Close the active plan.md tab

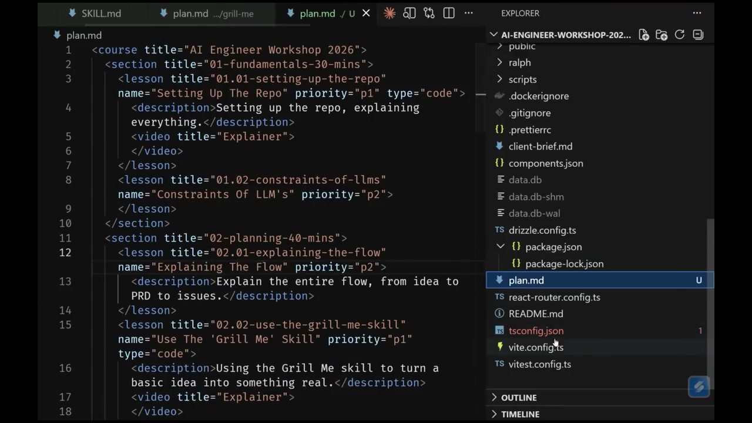[366, 13]
